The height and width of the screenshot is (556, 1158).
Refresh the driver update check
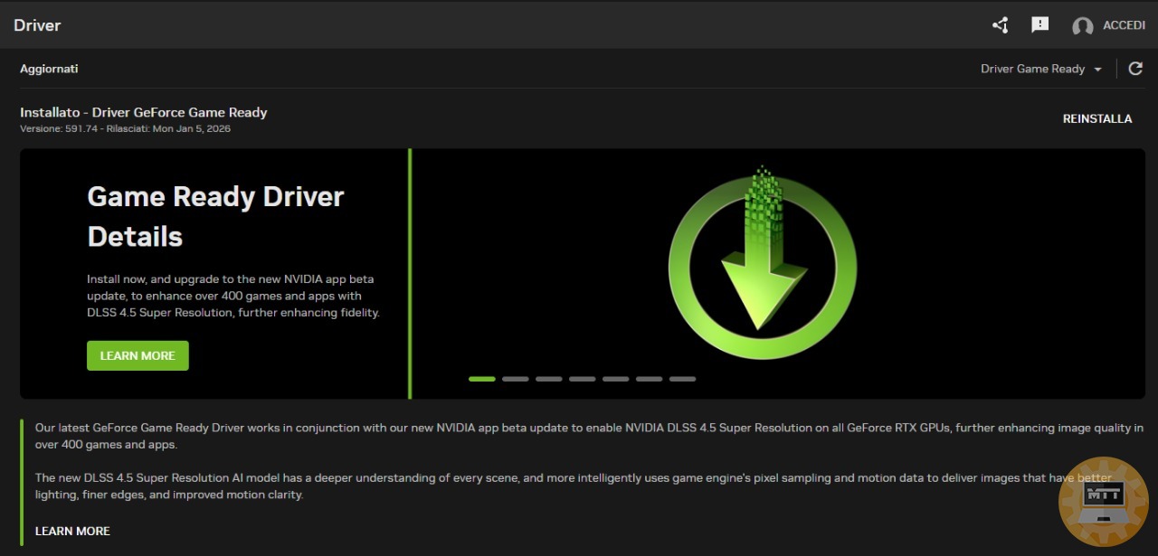pos(1135,69)
